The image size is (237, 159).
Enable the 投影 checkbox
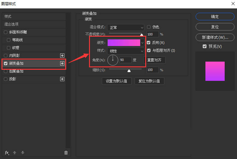6,79
